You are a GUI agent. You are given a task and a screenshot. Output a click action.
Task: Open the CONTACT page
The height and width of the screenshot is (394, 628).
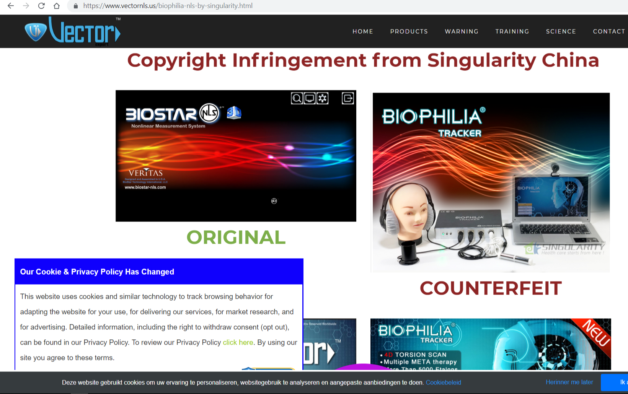click(x=608, y=31)
